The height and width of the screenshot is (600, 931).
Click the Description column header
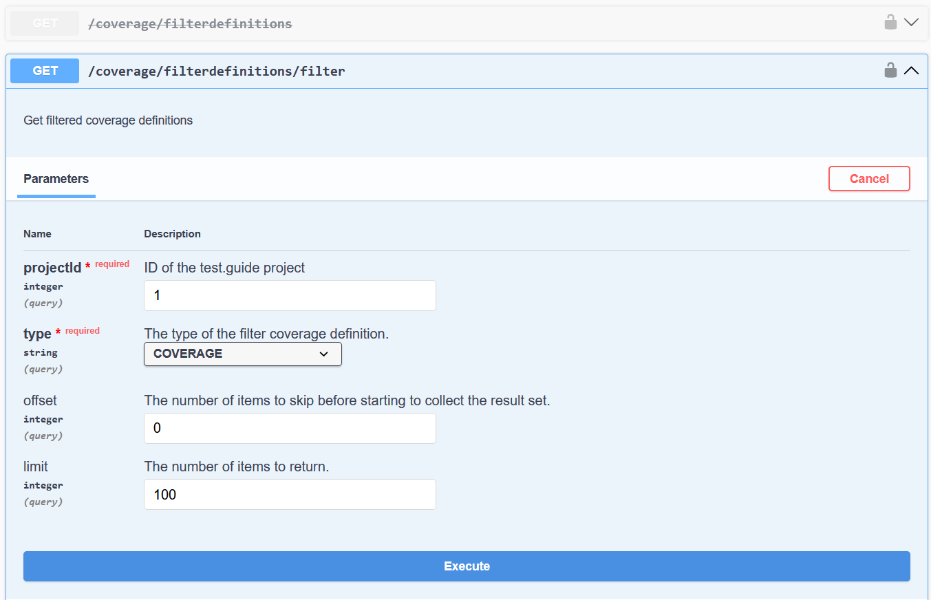(x=172, y=233)
